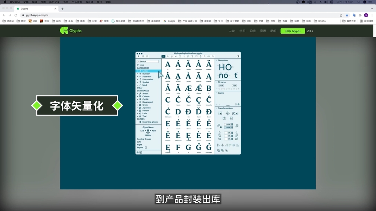This screenshot has height=211, width=376.
Task: Collapse the Dimensions panel section
Action: [x=217, y=60]
